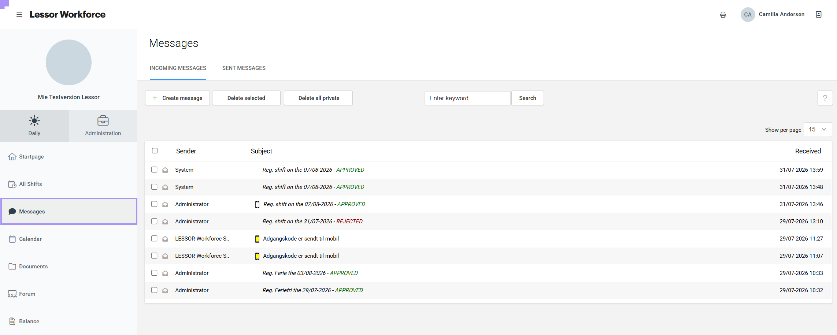Open the Reg. Ferie 03/08-2026 approved message
The image size is (837, 335).
(310, 273)
